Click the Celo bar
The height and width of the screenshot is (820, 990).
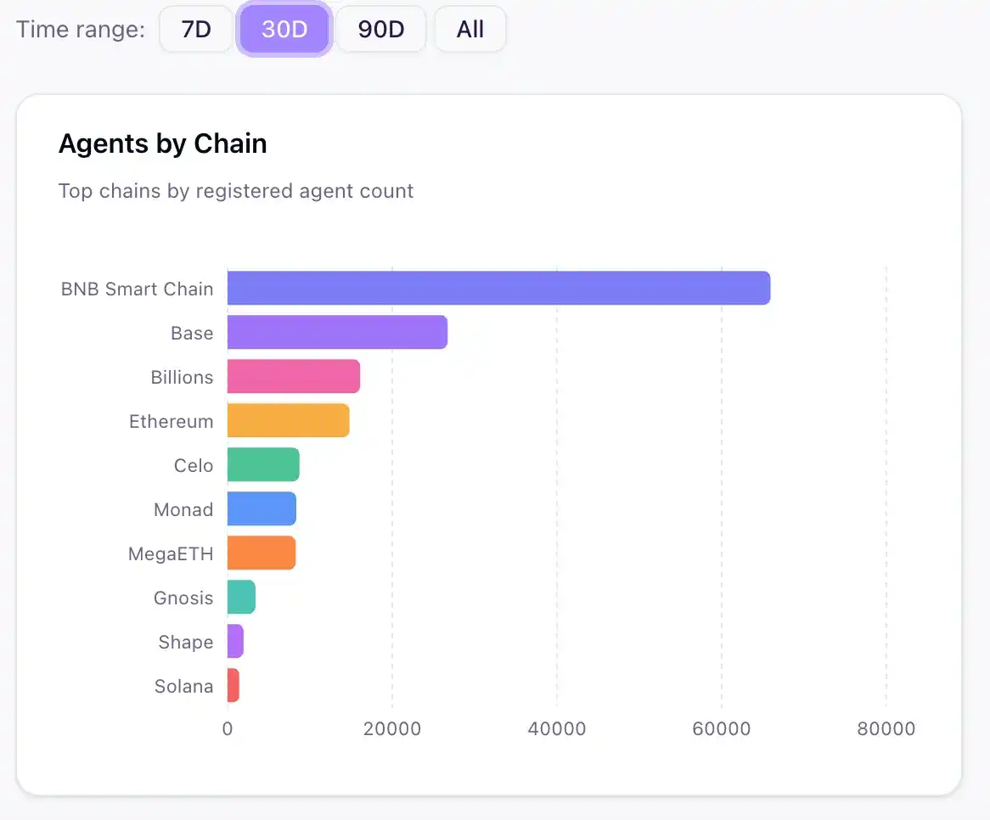tap(262, 464)
